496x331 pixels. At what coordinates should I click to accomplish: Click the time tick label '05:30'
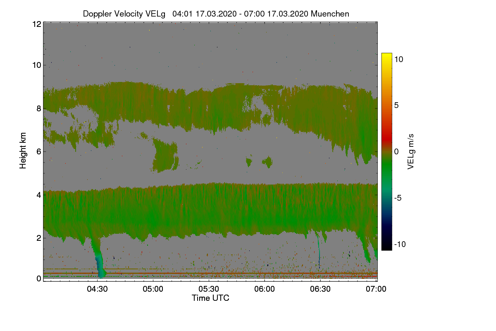[x=209, y=289]
